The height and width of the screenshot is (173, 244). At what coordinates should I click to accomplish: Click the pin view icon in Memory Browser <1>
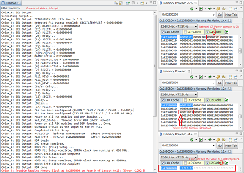(x=236, y=140)
